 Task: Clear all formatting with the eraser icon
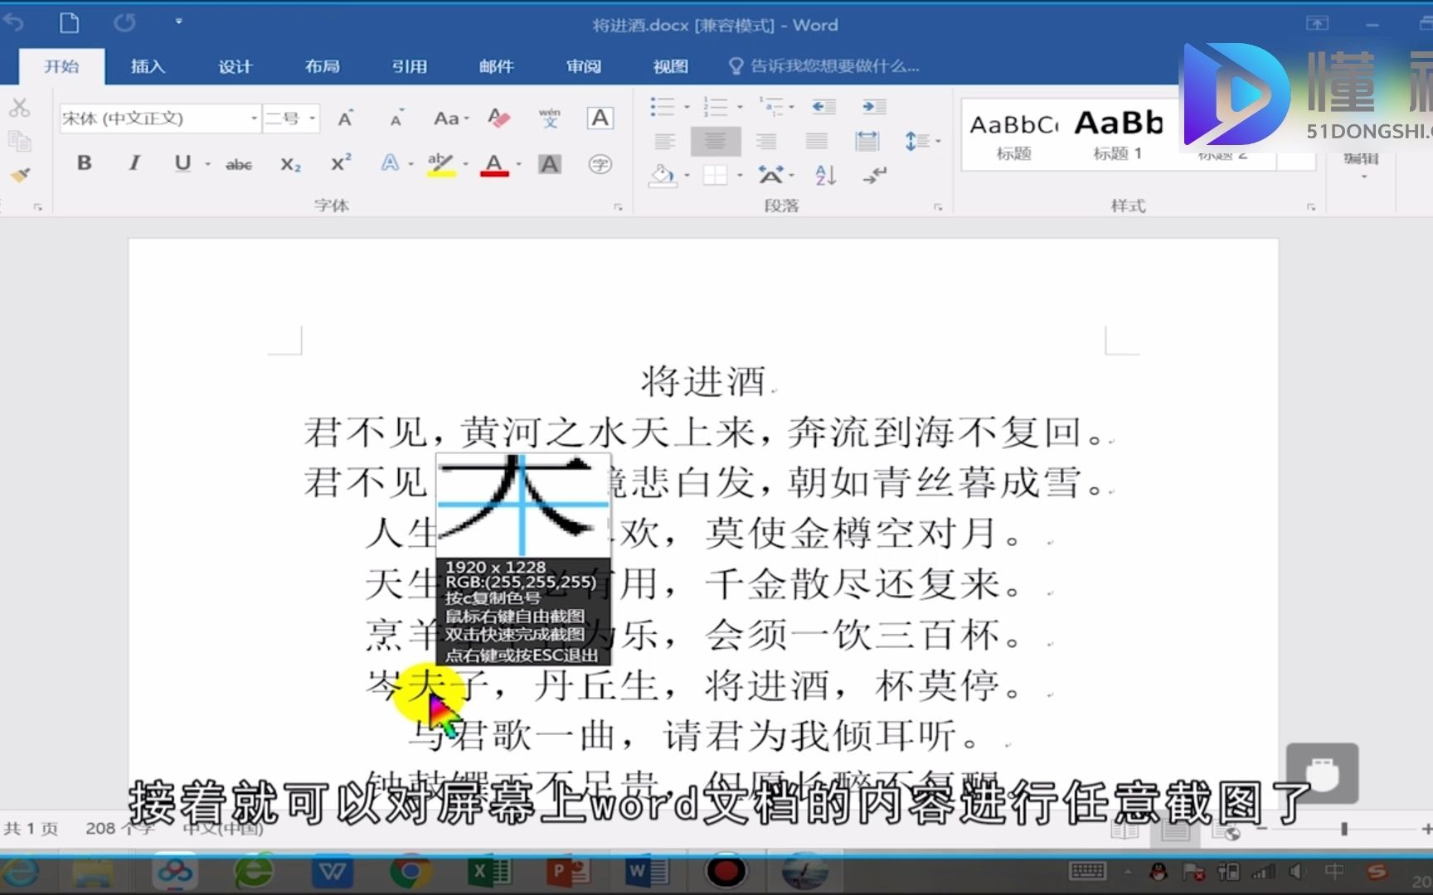coord(498,119)
